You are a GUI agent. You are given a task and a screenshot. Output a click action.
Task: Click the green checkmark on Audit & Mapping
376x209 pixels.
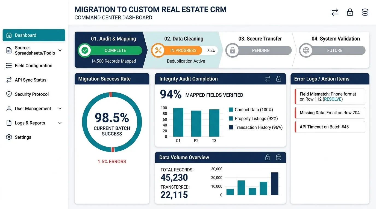pos(85,50)
